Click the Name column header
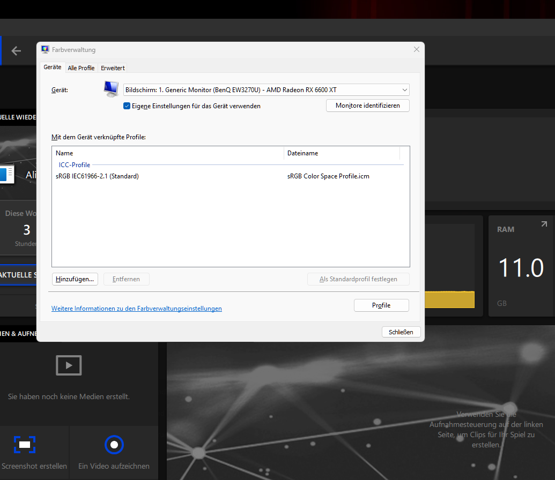This screenshot has width=555, height=480. click(168, 153)
